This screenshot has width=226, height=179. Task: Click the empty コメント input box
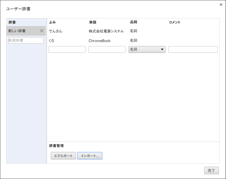(x=193, y=49)
